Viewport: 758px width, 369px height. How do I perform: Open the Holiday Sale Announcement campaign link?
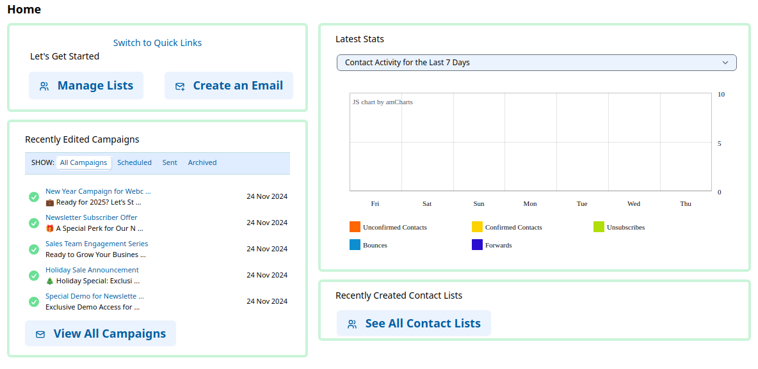[92, 271]
